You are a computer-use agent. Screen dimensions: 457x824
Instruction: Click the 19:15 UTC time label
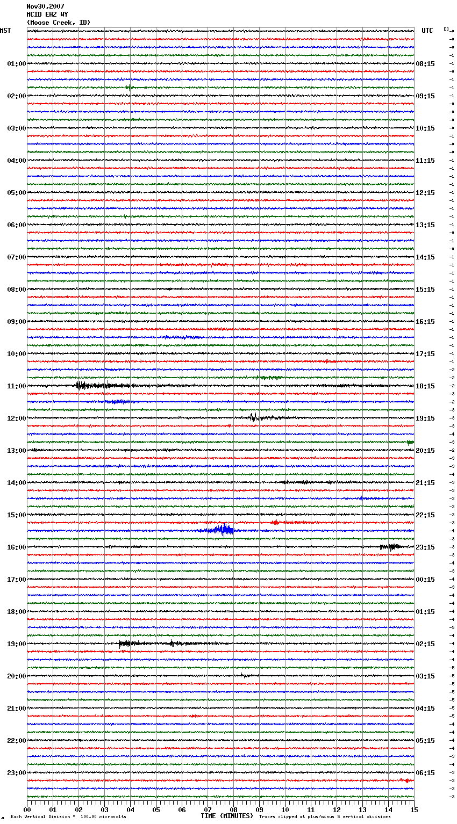(425, 418)
